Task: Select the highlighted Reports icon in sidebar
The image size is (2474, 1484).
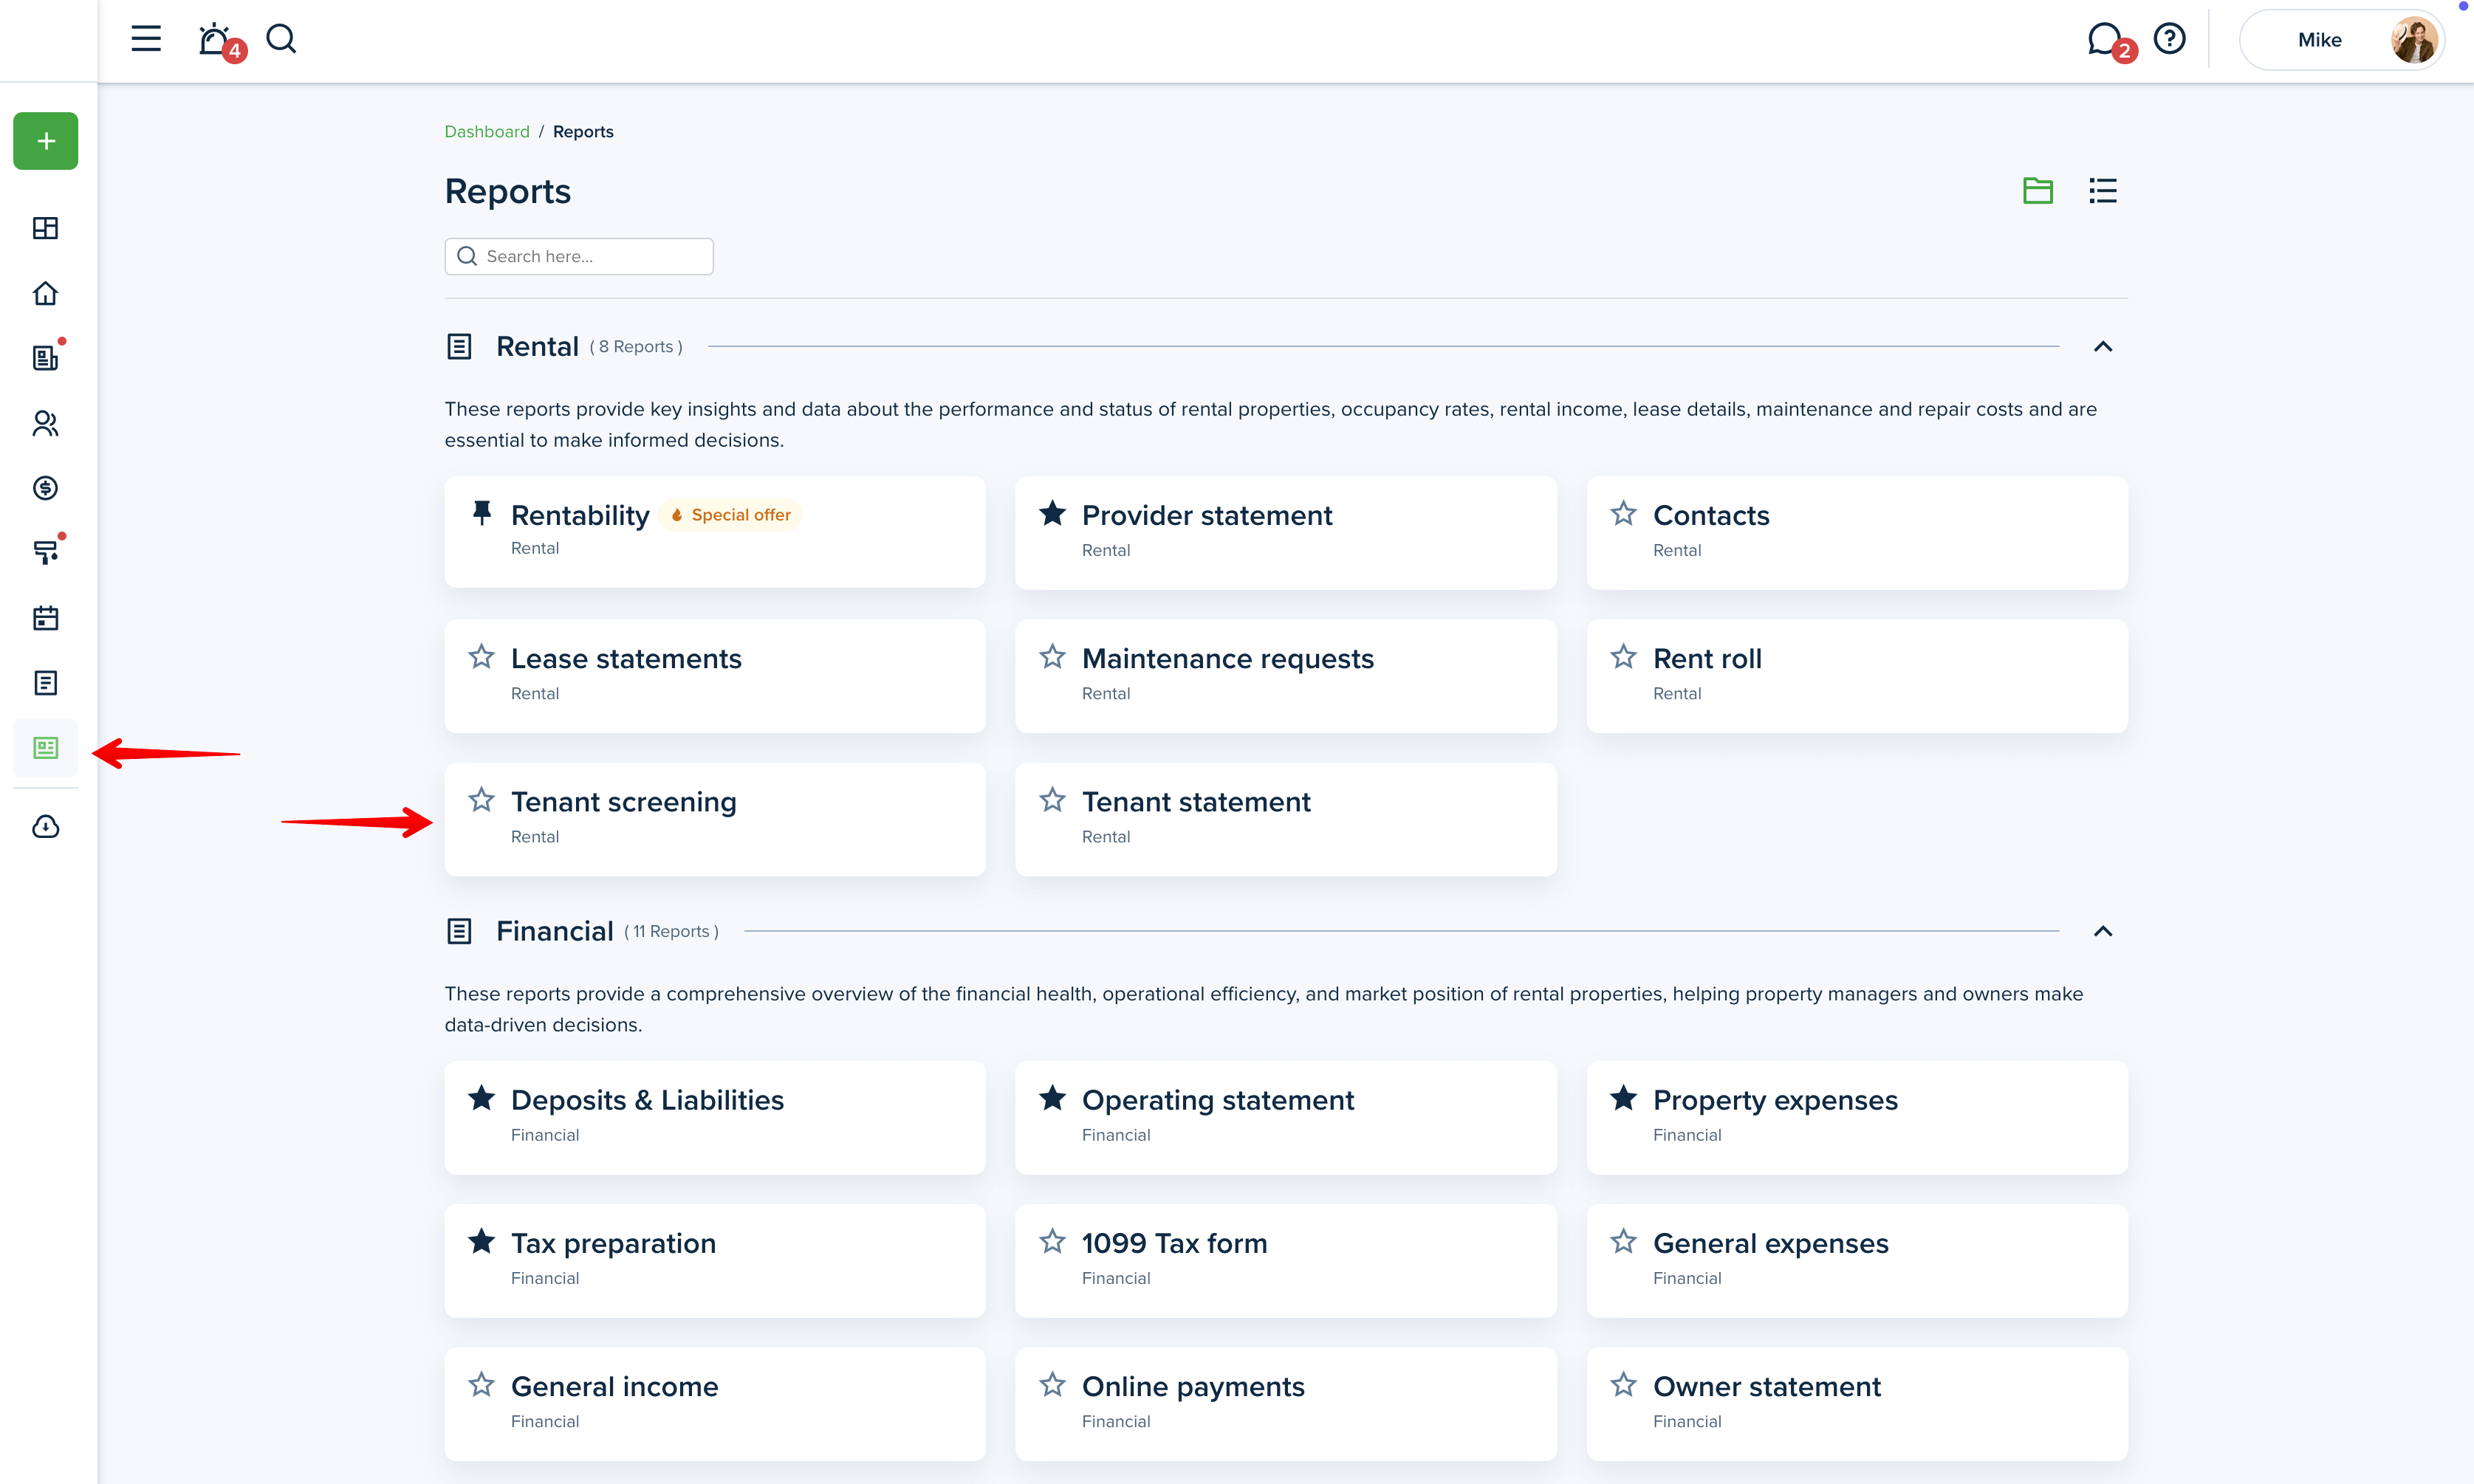Action: [46, 748]
